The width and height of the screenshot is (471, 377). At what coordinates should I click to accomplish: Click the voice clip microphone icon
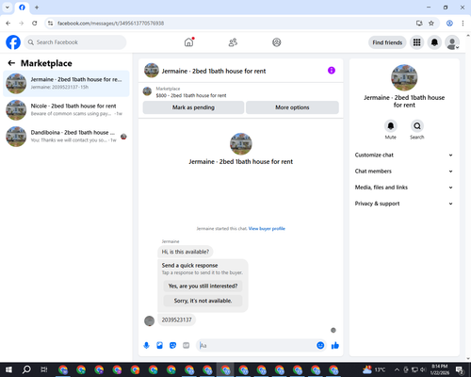(x=146, y=346)
